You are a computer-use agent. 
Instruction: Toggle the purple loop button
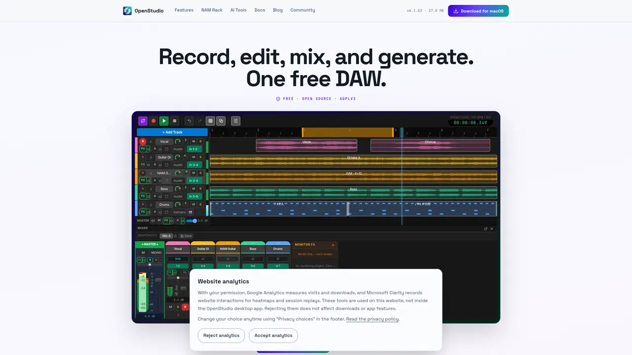point(143,121)
